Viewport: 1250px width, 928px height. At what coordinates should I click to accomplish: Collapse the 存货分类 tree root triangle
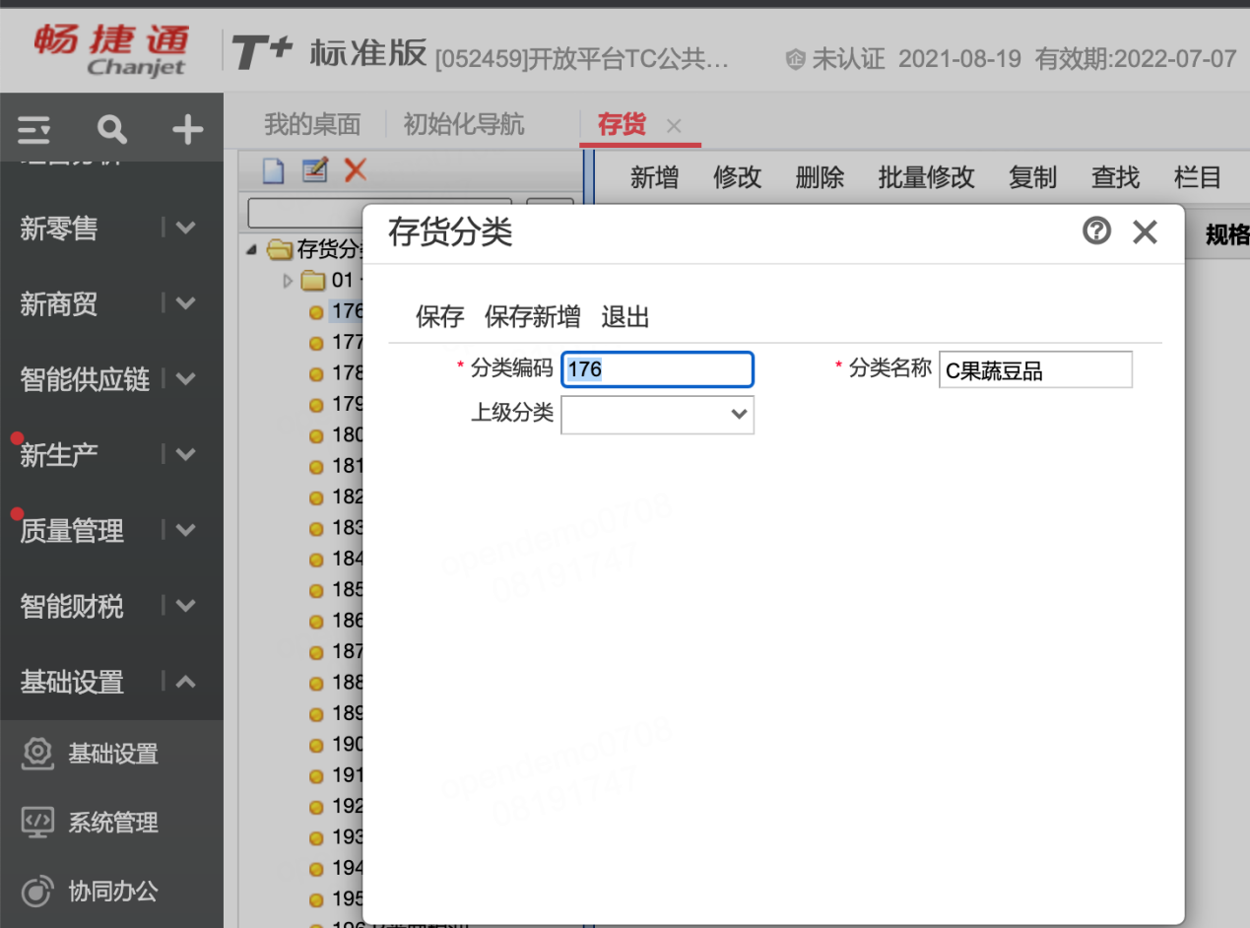pos(252,250)
